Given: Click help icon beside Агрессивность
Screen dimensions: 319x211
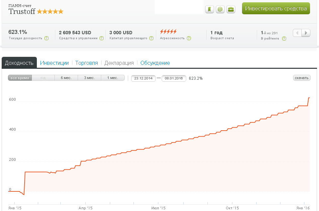Looking at the screenshot, I should [x=189, y=38].
